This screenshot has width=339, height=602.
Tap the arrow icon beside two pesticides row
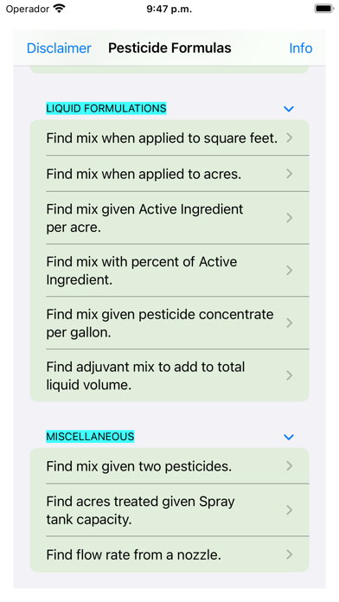[290, 466]
